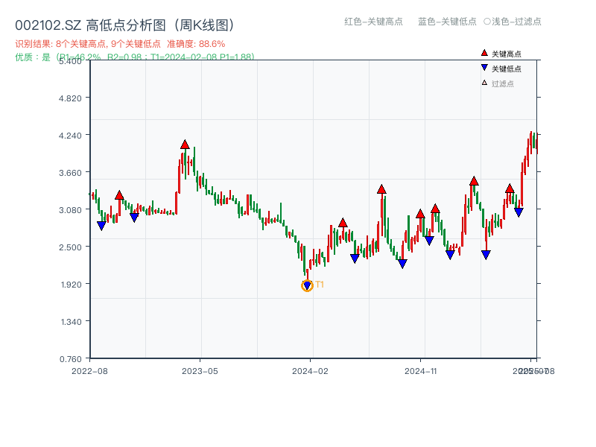Toggle the red 关键高点 legend triangle
This screenshot has width=596, height=447.
click(x=484, y=53)
